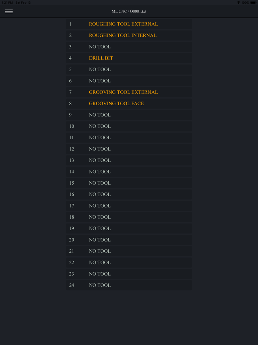Choose tool slot 14
The width and height of the screenshot is (258, 345).
(x=129, y=172)
